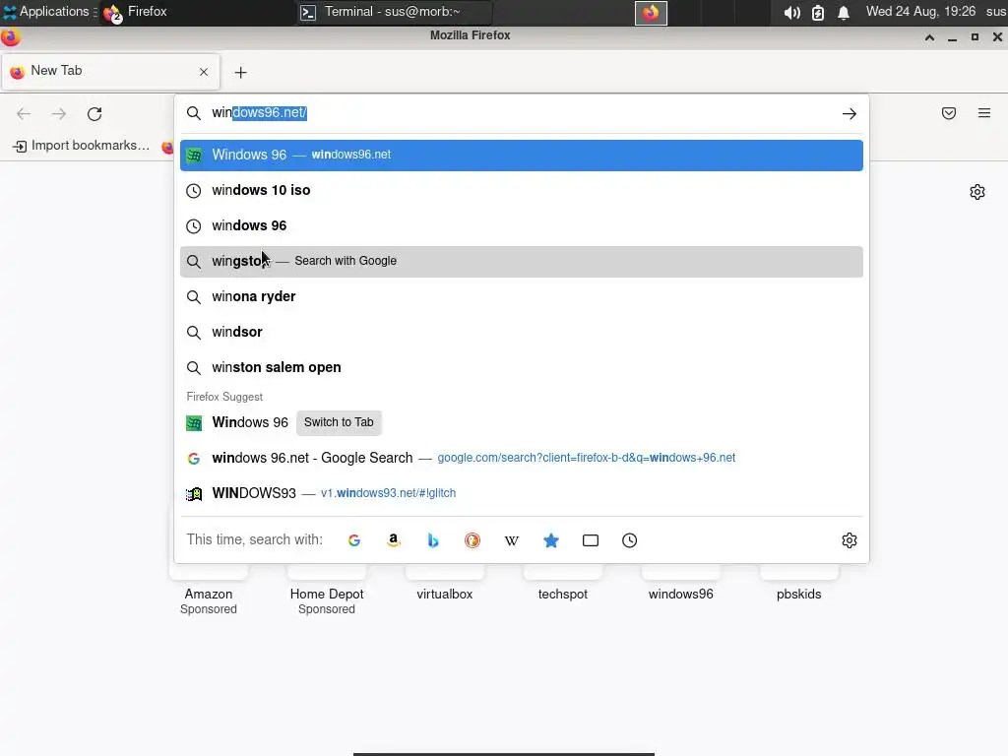This screenshot has width=1008, height=756.
Task: Select Windows 96 — windows96.net suggestion
Action: point(522,155)
